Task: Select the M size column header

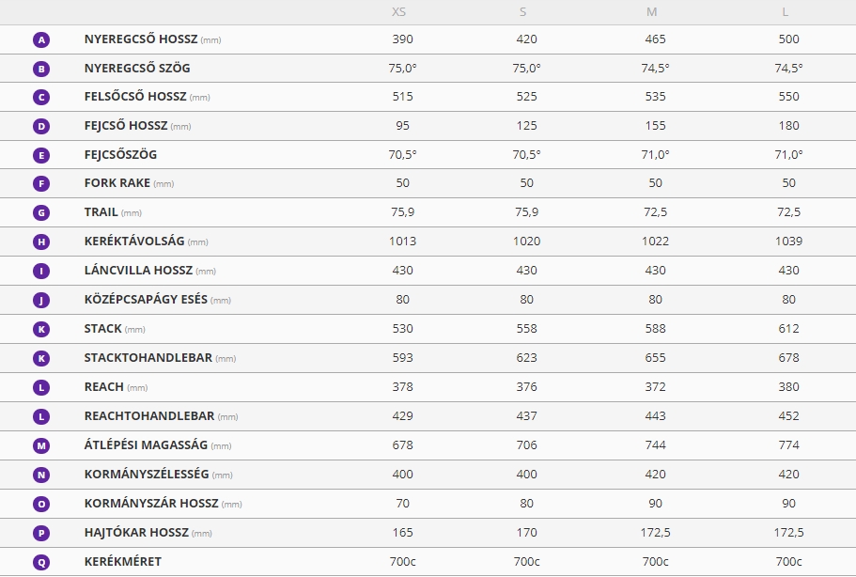Action: pos(652,12)
